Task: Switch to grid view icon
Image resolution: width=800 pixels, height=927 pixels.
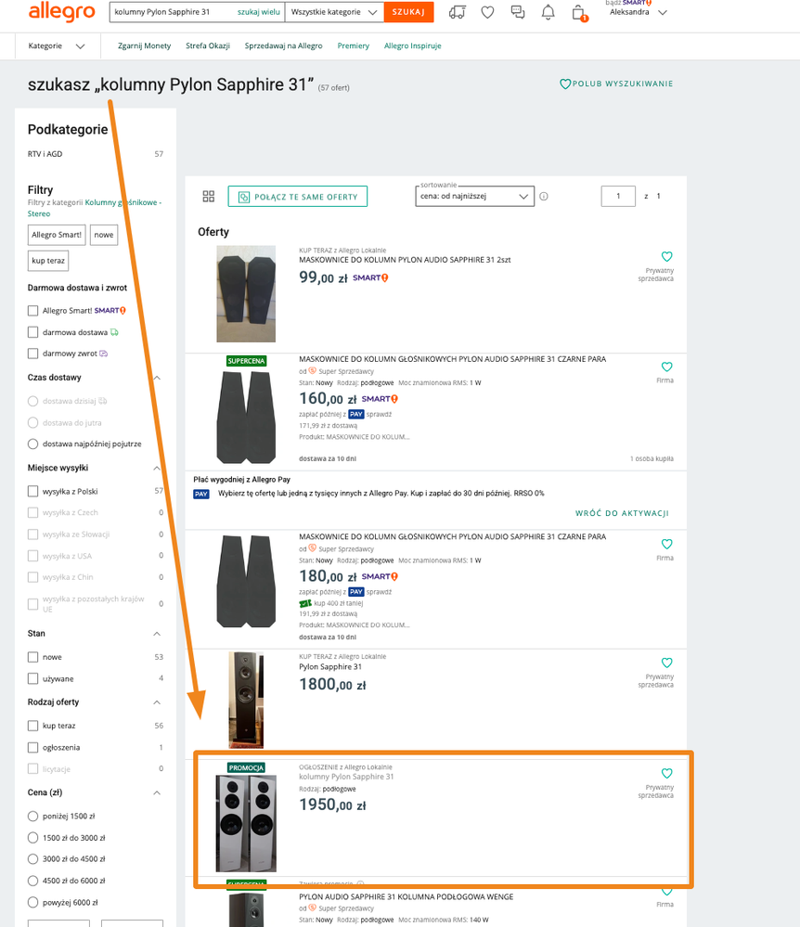Action: pyautogui.click(x=209, y=196)
